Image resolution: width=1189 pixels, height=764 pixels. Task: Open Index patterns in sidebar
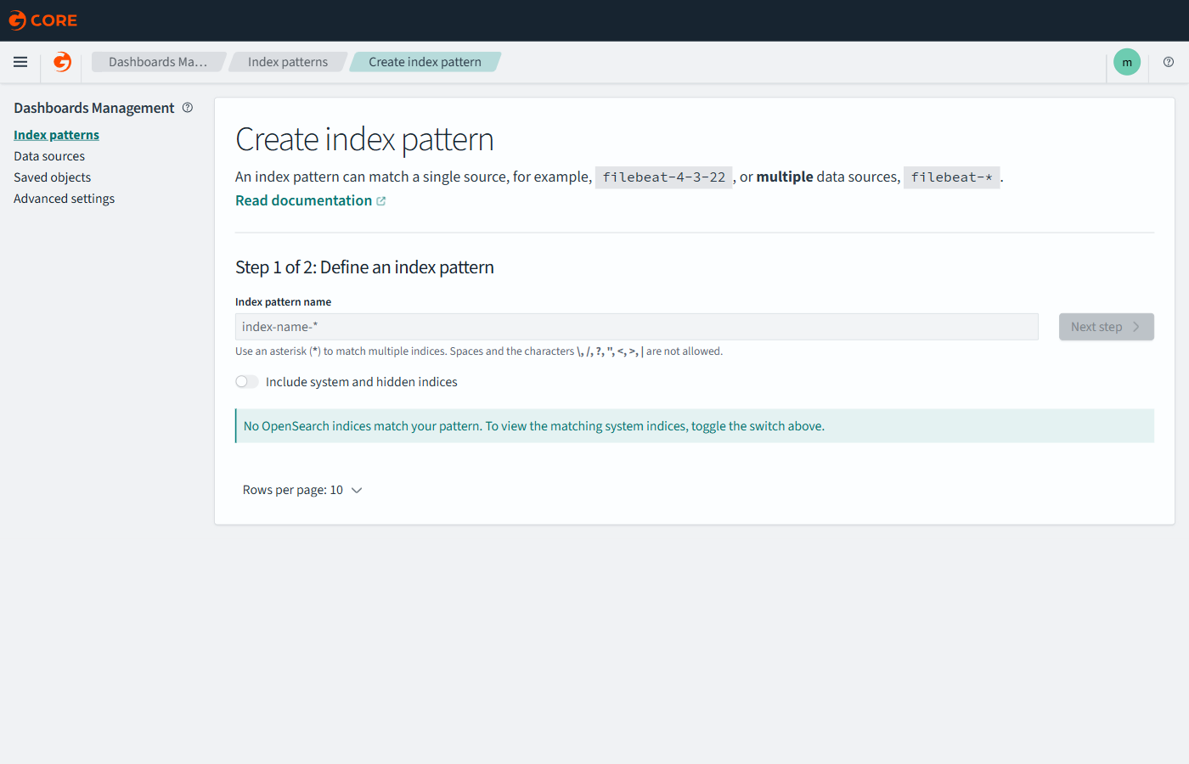point(56,135)
